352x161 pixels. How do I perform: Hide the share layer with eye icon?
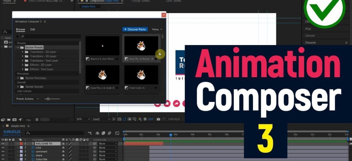(x=3, y=155)
